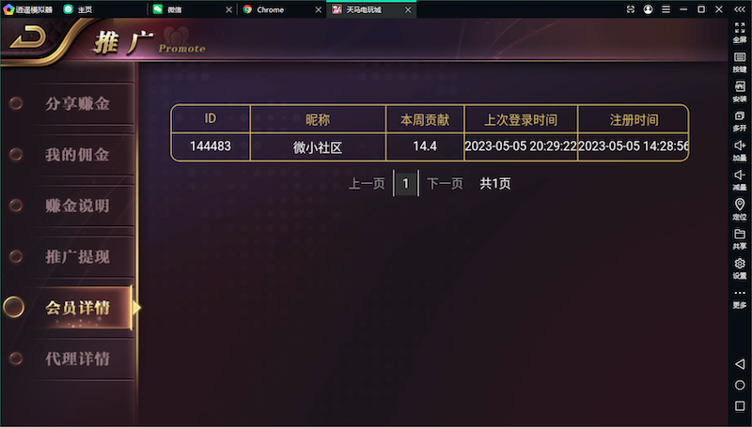Toggle 全屏 fullscreen mode in the sidebar
752x427 pixels.
pos(740,32)
